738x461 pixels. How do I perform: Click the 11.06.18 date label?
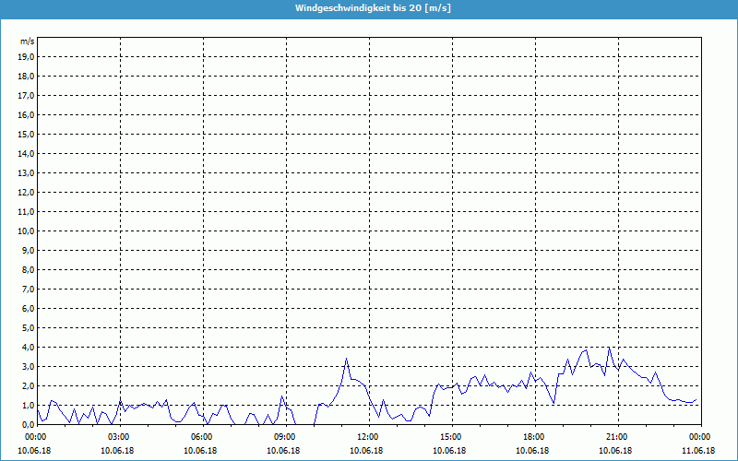699,450
